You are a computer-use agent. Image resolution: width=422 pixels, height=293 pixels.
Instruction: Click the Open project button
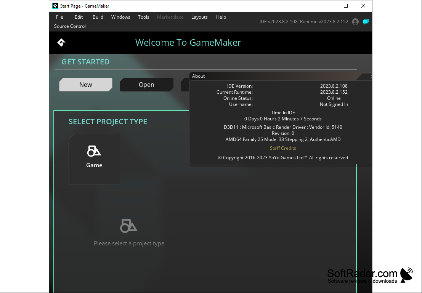(146, 85)
